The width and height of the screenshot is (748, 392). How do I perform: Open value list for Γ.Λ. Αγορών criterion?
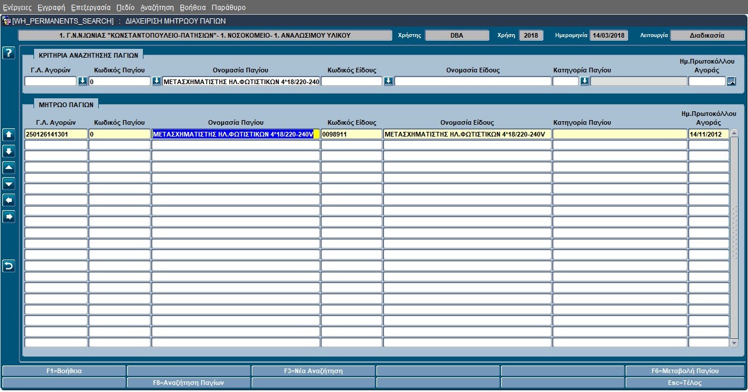click(82, 81)
